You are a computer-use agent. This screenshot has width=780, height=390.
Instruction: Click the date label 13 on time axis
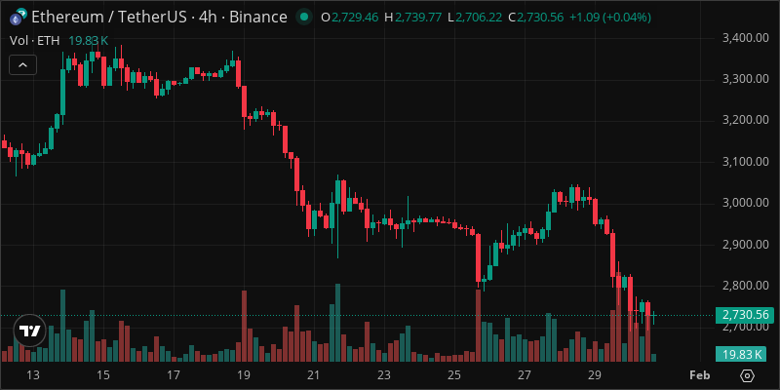click(x=32, y=374)
